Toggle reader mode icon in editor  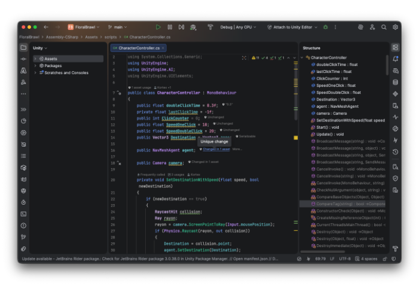coord(244,58)
